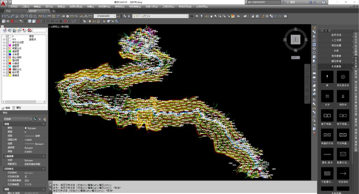Toggle the 水系层 layer checkbox
The width and height of the screenshot is (359, 194).
7,54
